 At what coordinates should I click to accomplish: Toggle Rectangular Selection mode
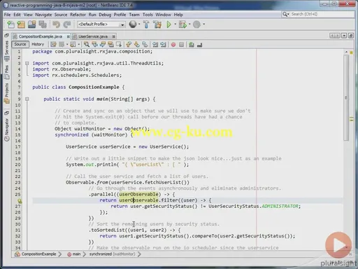119,44
